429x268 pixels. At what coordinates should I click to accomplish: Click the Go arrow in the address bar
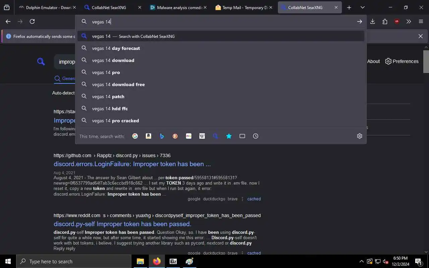(359, 21)
